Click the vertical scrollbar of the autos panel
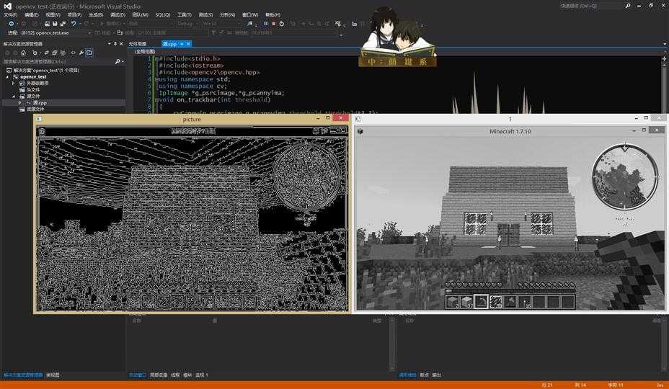The image size is (669, 389). 392,344
